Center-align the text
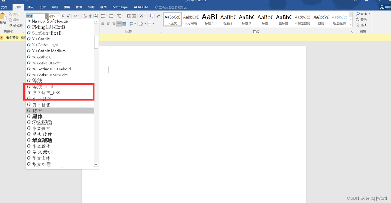391x203 pixels. pos(108,24)
